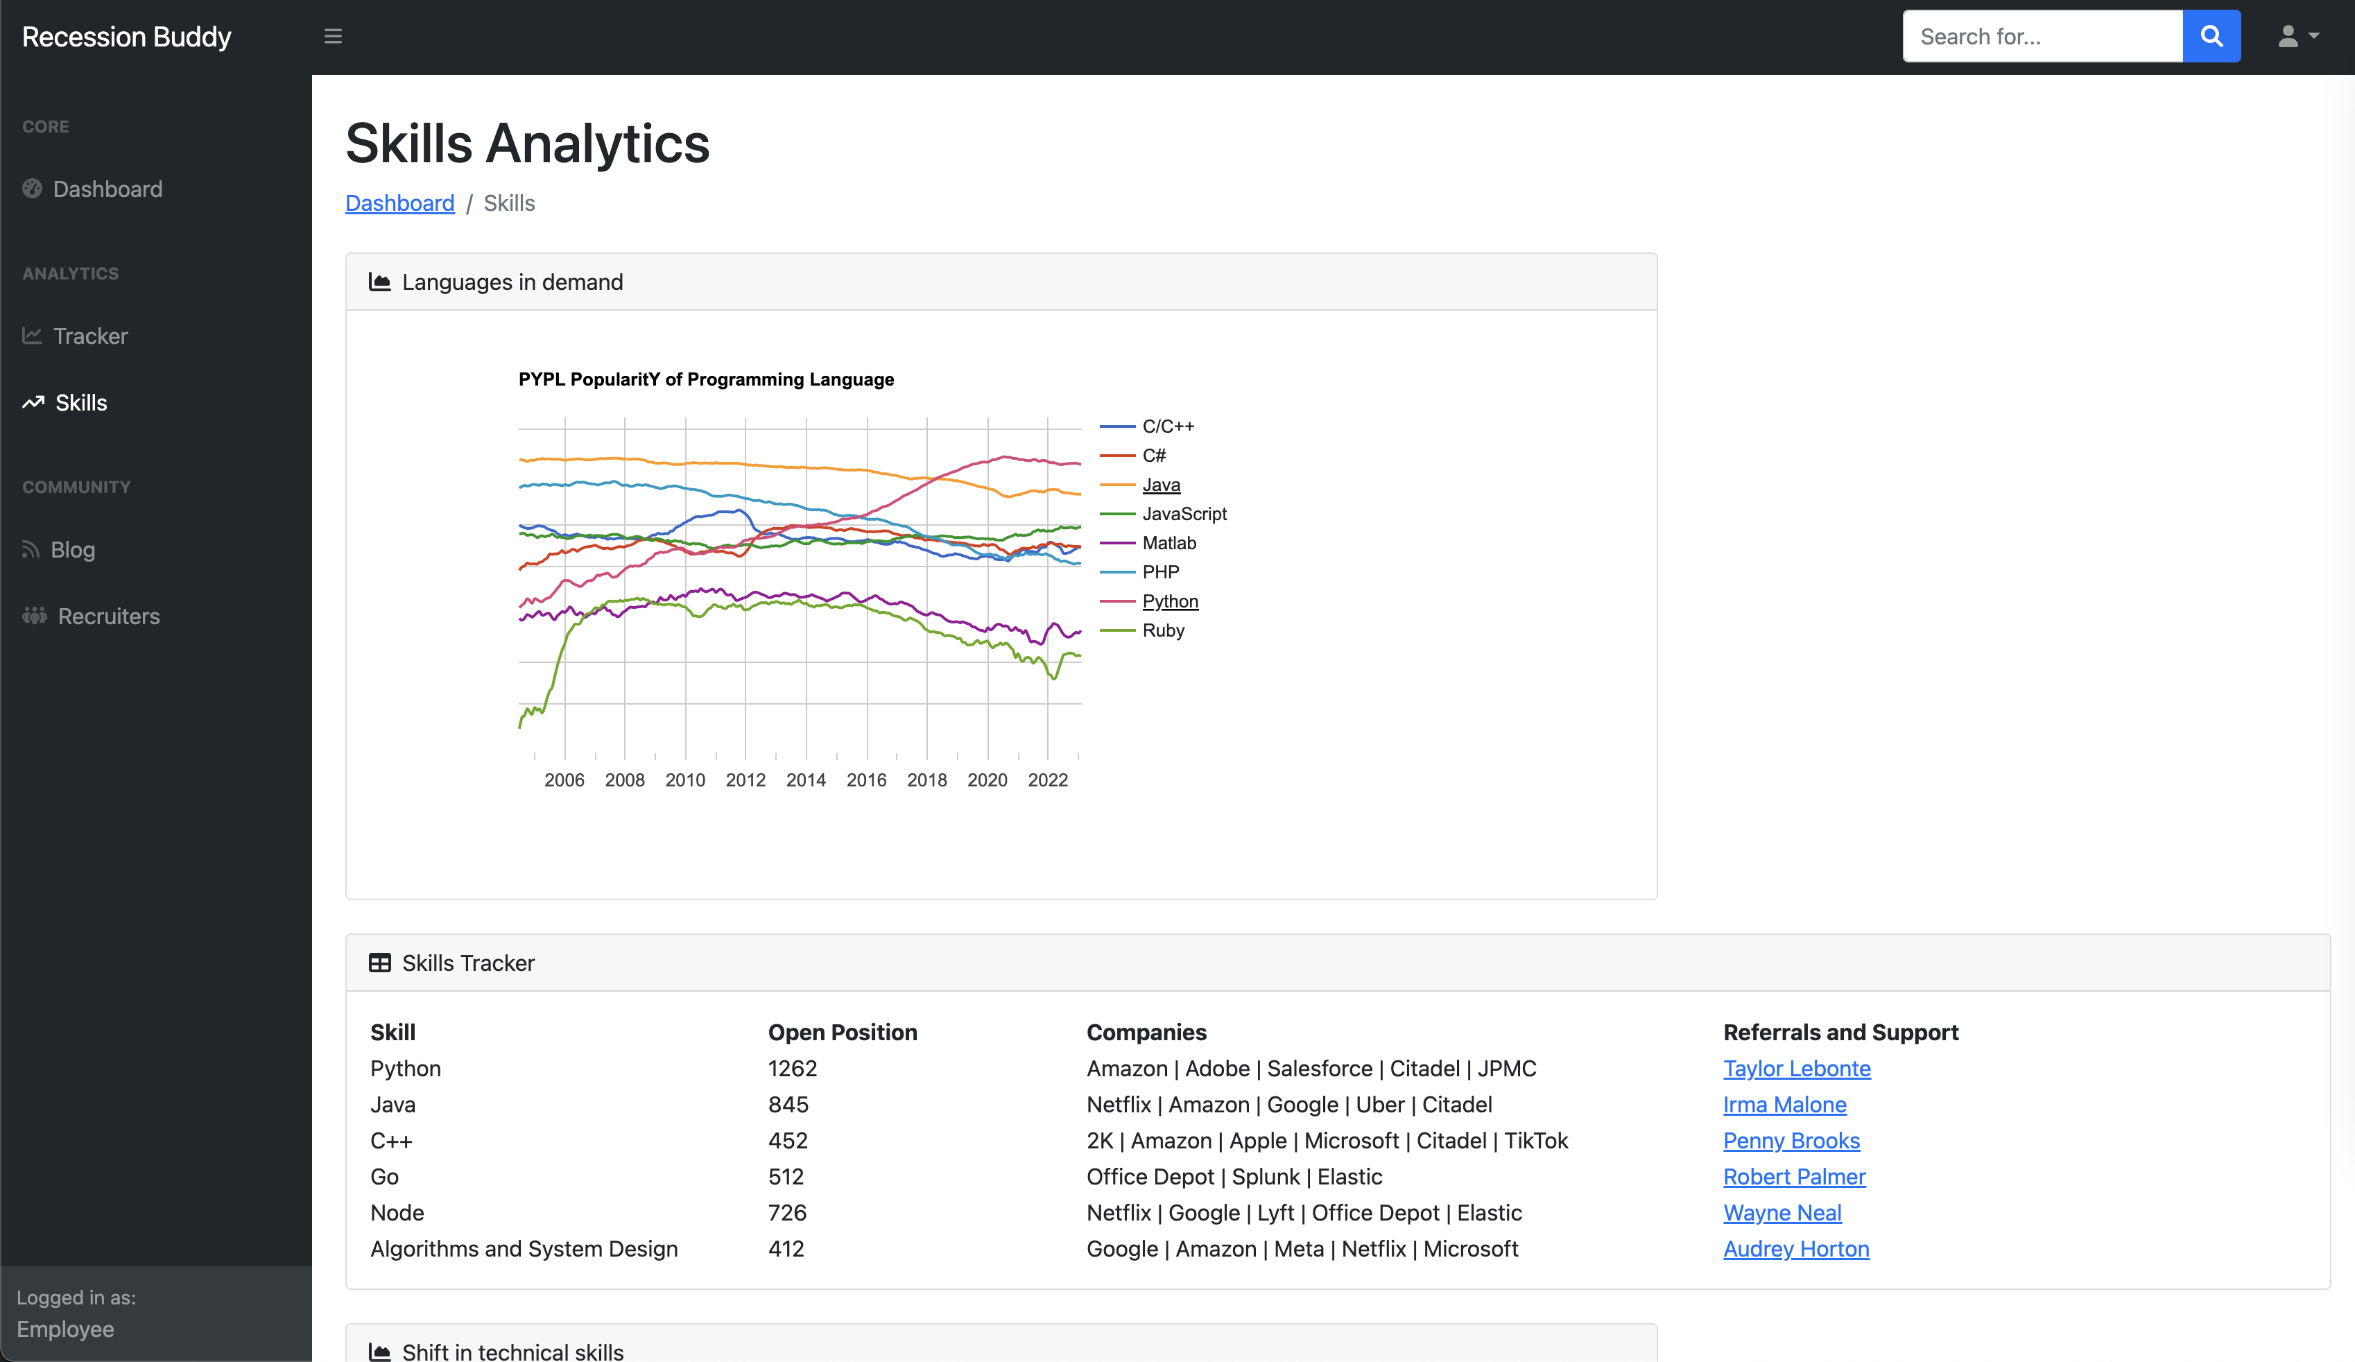
Task: Click the Recession Buddy brand title
Action: (126, 37)
